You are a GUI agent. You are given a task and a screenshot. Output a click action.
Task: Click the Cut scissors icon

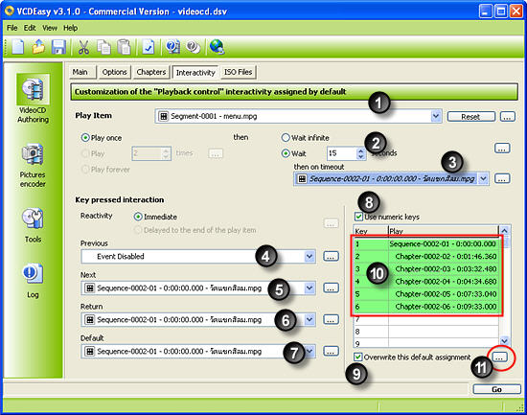coord(83,47)
